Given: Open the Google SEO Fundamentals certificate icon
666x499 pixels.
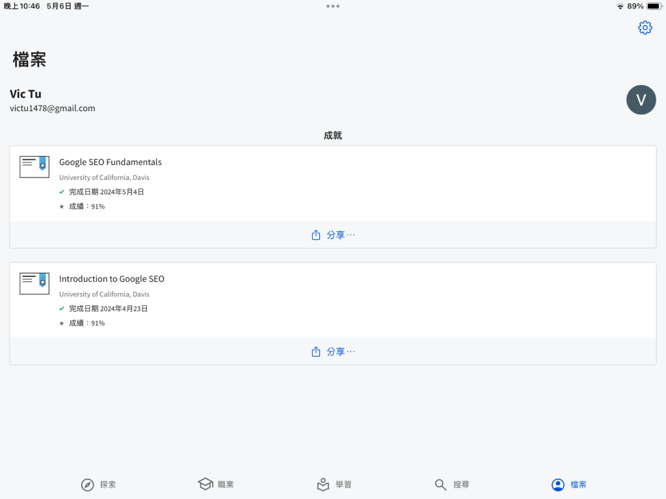Looking at the screenshot, I should point(34,167).
